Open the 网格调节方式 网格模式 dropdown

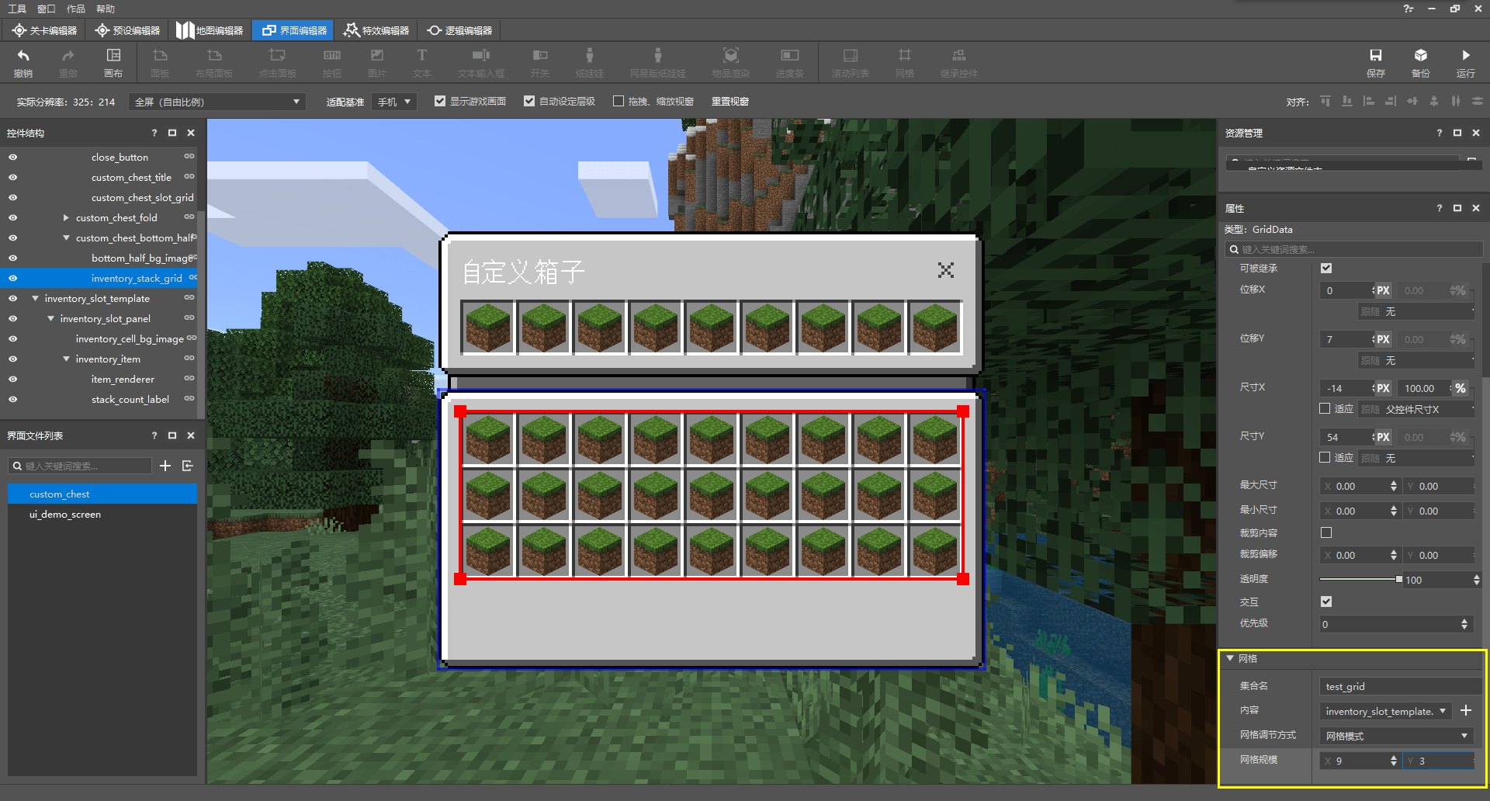click(1397, 736)
